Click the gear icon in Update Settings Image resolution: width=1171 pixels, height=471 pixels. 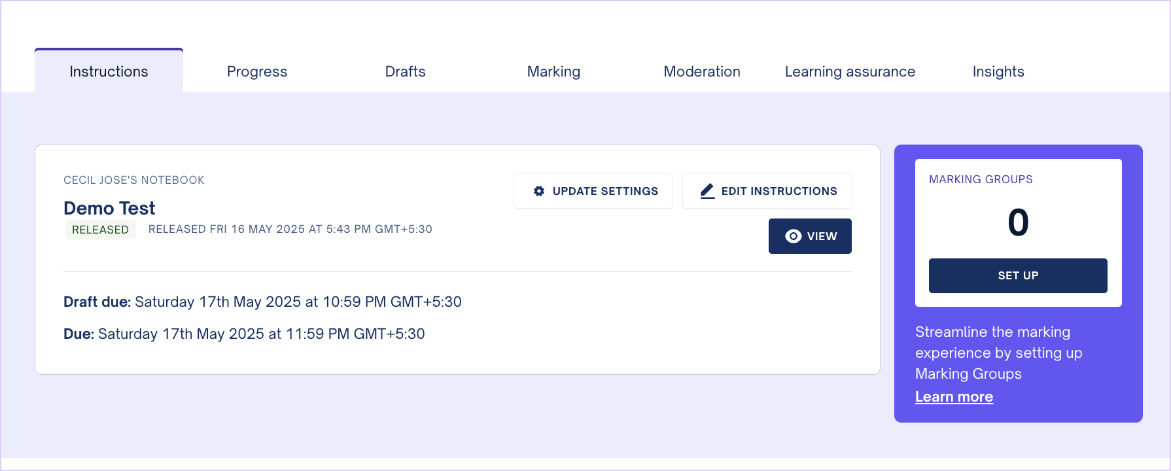[x=539, y=191]
